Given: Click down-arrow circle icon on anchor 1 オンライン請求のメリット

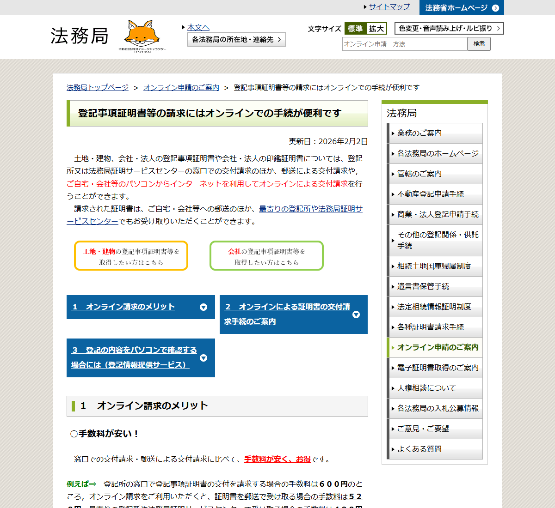Looking at the screenshot, I should point(203,307).
